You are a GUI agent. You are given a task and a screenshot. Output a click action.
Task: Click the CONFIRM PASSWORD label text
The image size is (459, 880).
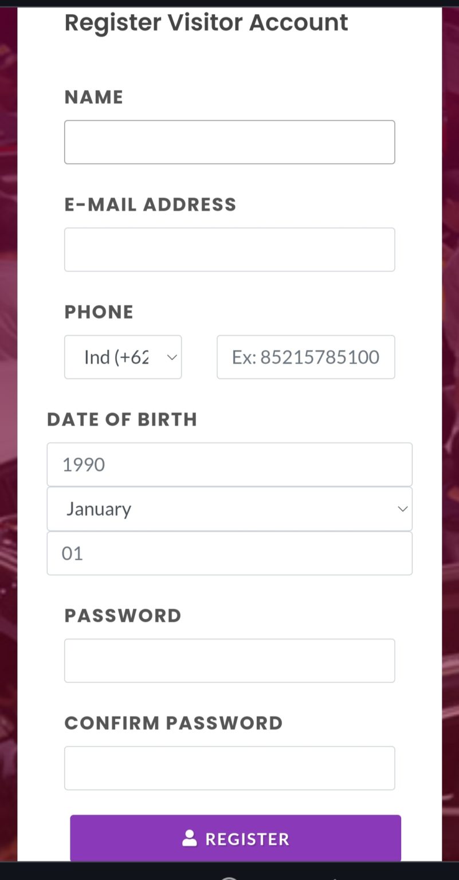pos(174,723)
